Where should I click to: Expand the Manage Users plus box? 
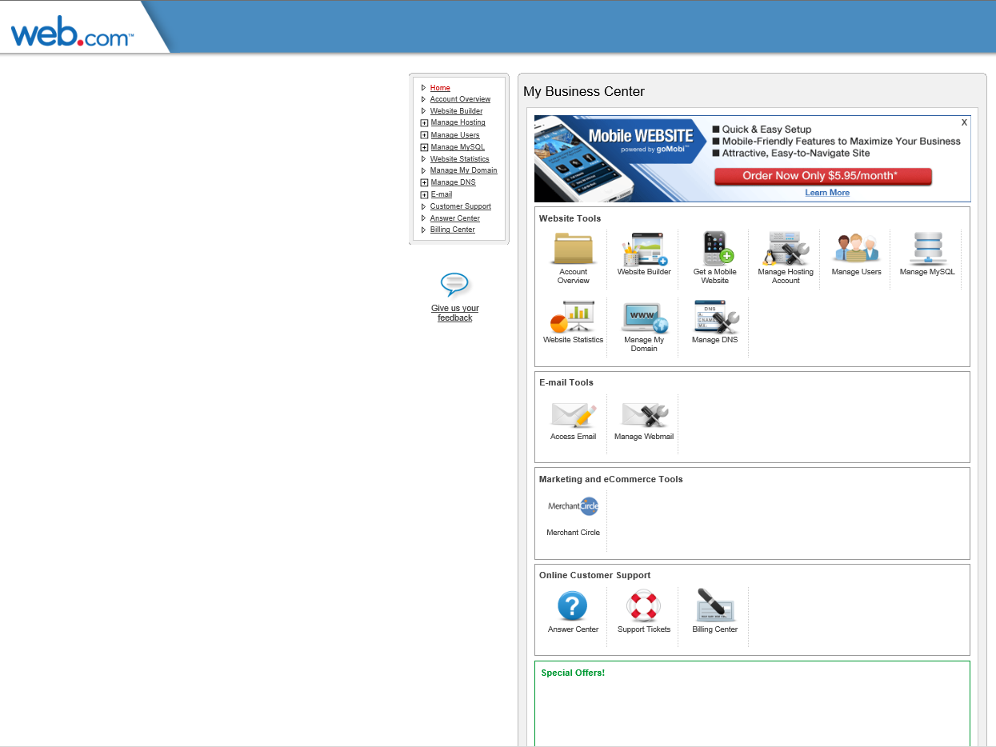pos(424,135)
